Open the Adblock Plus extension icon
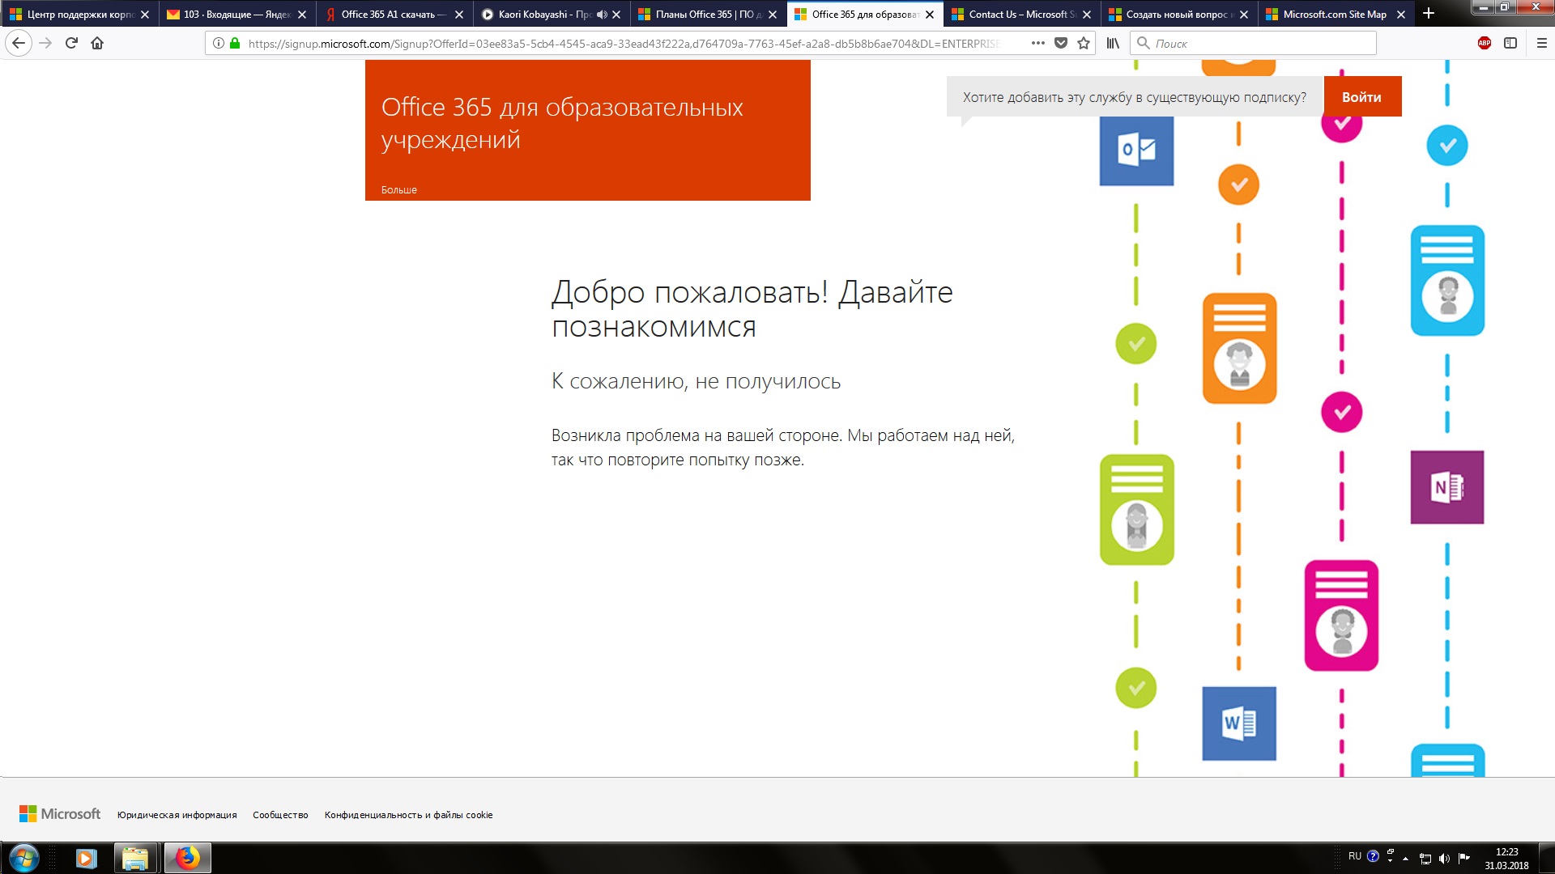1555x874 pixels. coord(1485,43)
